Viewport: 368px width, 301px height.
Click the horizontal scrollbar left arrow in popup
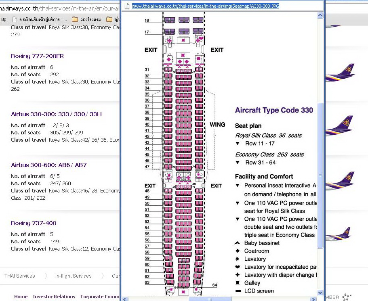[125, 299]
